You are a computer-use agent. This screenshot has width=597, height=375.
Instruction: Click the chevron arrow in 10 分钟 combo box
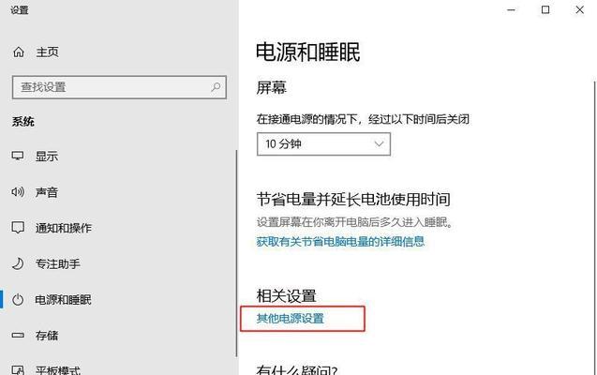point(379,144)
